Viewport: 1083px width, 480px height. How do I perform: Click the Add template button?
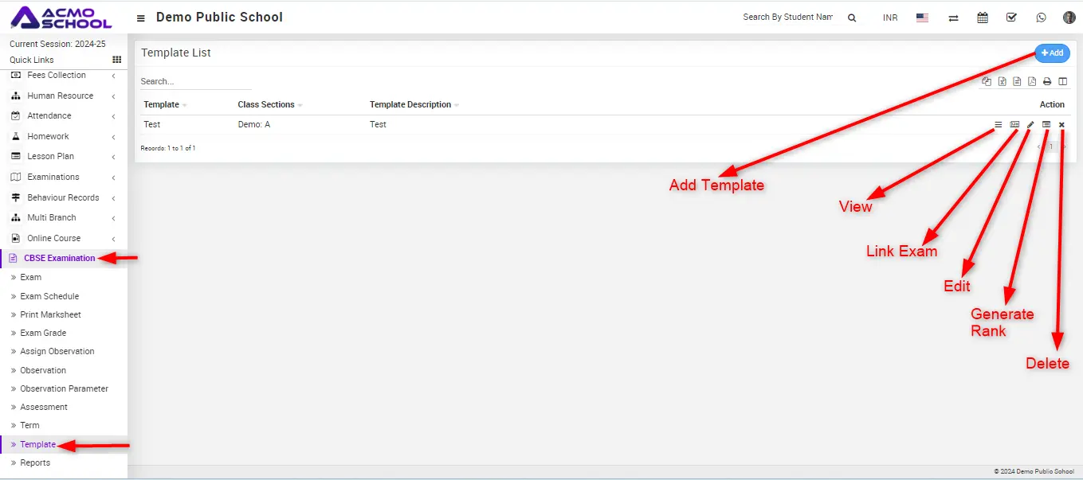pyautogui.click(x=1052, y=53)
